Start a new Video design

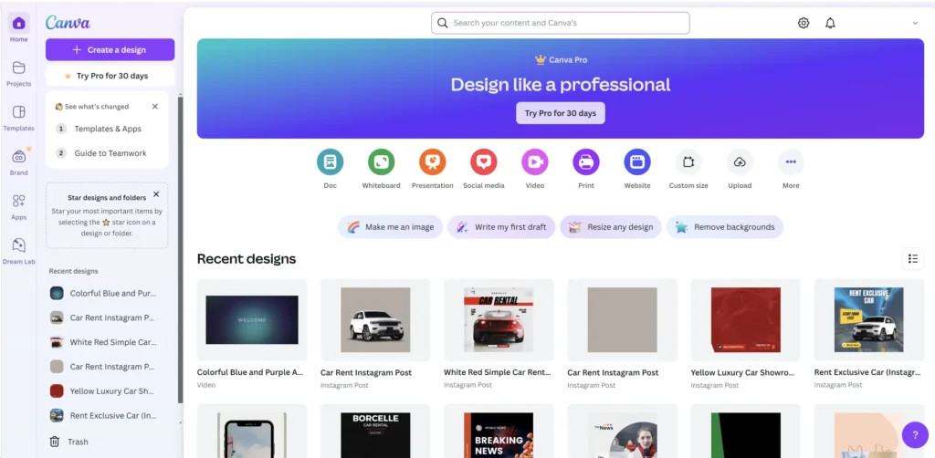coord(534,162)
